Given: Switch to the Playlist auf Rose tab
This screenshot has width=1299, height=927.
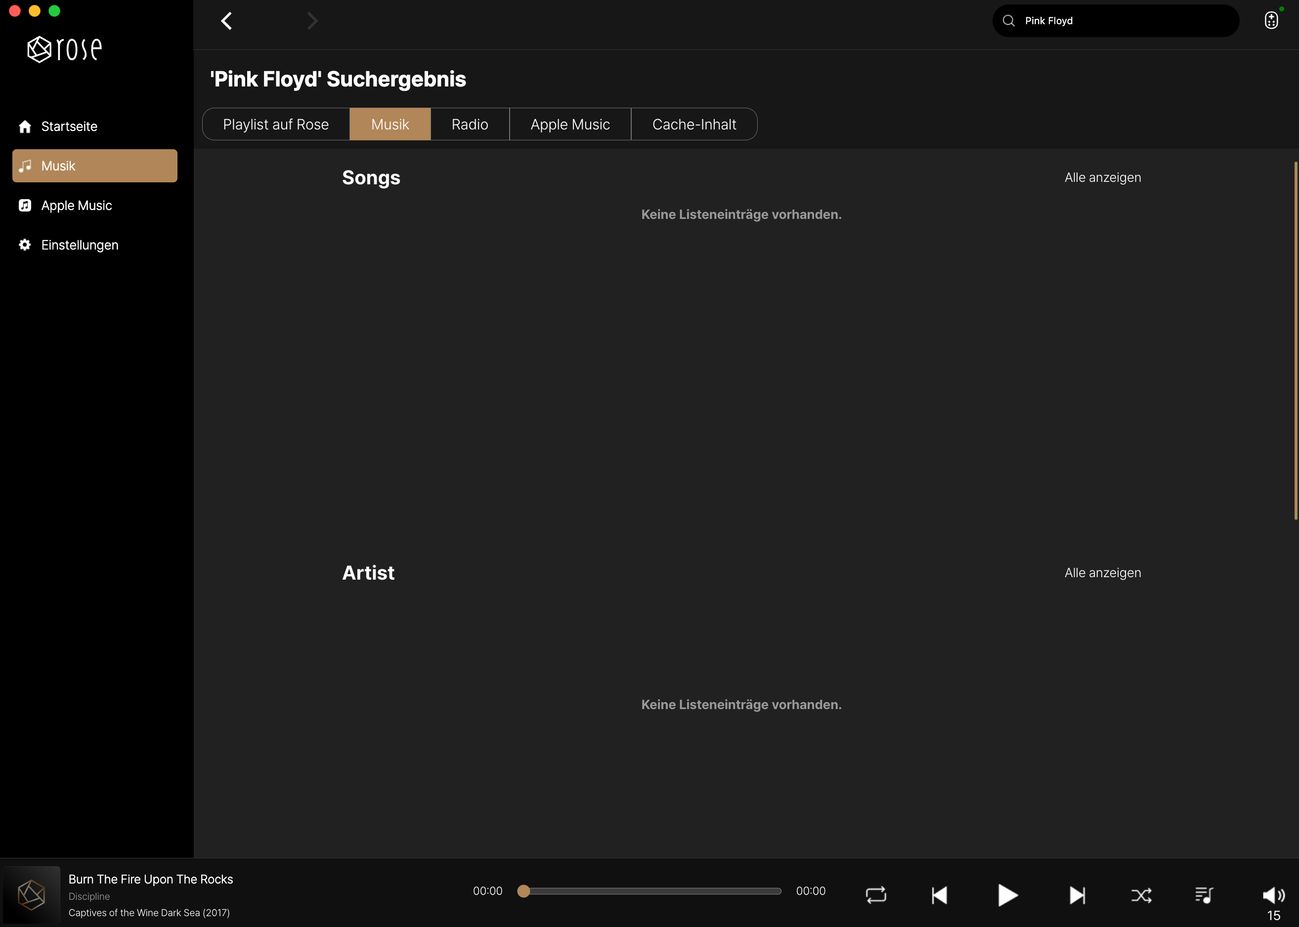Looking at the screenshot, I should 276,124.
